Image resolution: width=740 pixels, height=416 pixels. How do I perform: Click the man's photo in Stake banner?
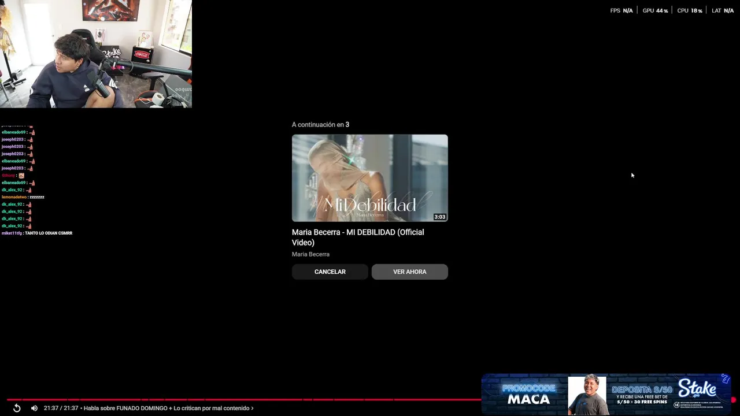coord(587,396)
